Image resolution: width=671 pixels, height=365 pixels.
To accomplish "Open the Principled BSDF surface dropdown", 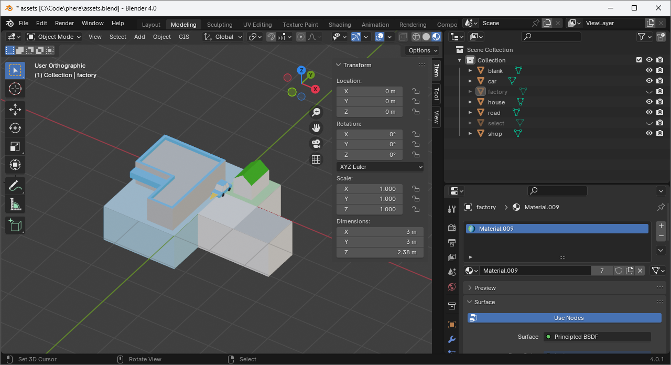I will click(597, 337).
